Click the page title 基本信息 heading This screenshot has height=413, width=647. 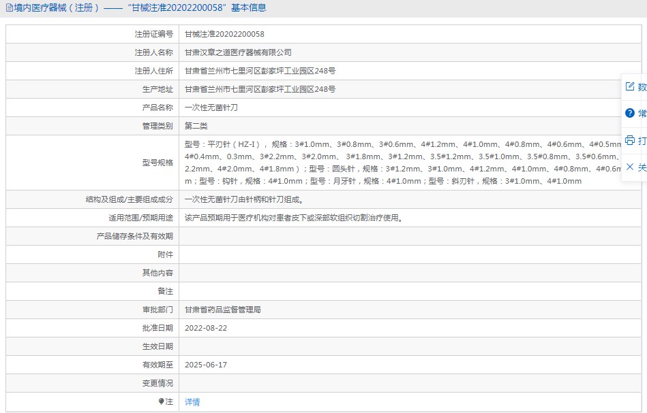(x=248, y=7)
